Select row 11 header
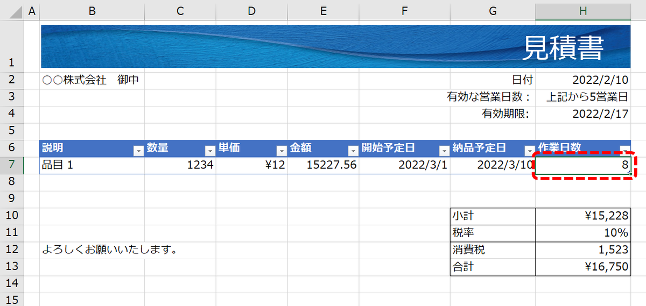 [12, 233]
